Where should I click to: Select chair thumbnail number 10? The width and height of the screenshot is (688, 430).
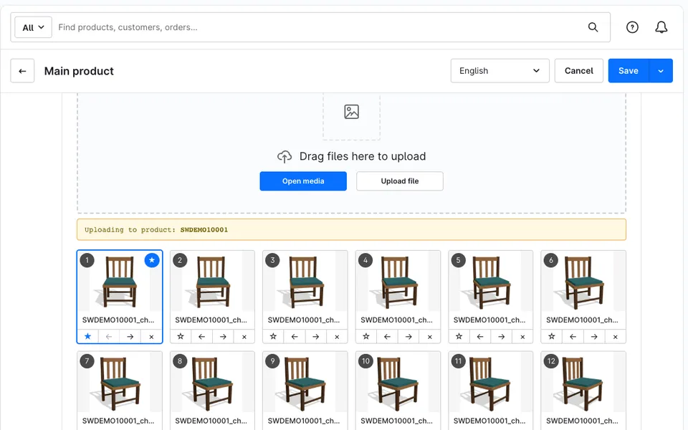398,383
